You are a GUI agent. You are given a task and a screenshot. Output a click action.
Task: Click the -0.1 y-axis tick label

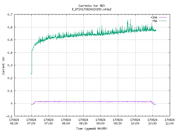tap(9, 116)
